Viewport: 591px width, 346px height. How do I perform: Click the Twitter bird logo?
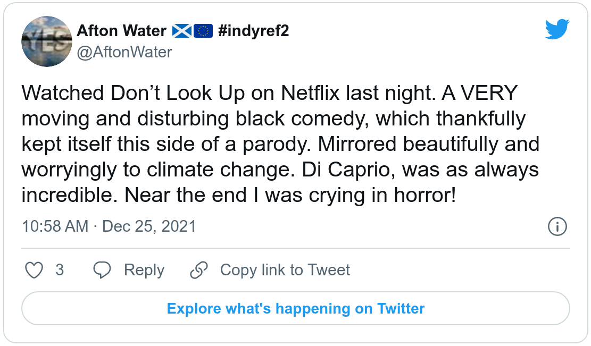point(557,29)
